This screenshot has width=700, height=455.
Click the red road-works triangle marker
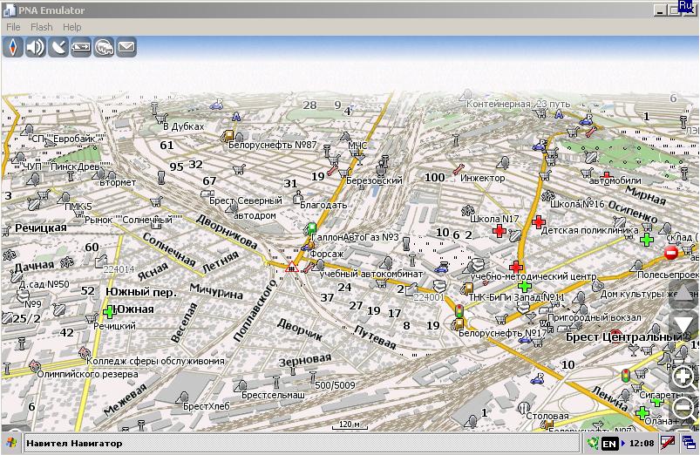pyautogui.click(x=292, y=268)
